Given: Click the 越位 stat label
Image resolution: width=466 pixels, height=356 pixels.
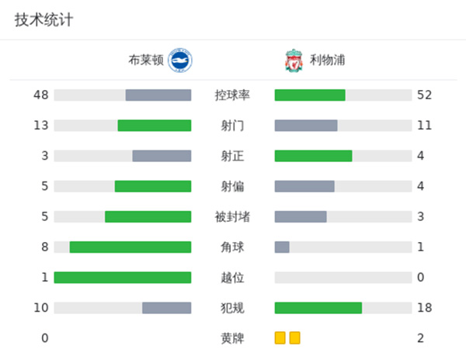Looking at the screenshot, I should pos(232,278).
